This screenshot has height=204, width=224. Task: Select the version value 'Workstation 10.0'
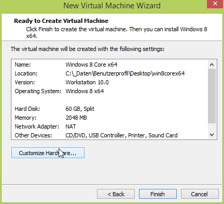[87, 82]
